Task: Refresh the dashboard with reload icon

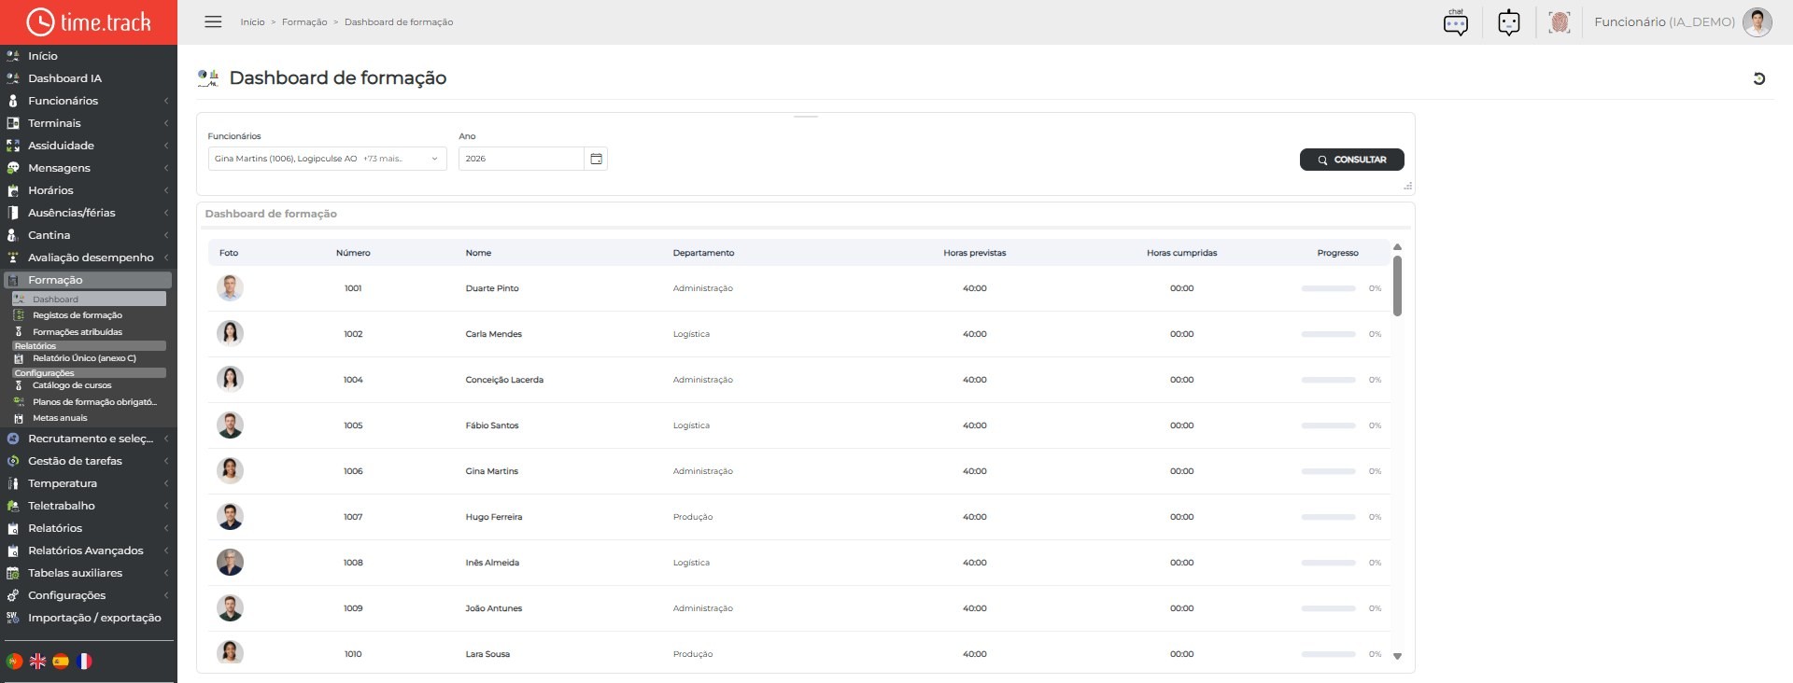Action: coord(1758,78)
